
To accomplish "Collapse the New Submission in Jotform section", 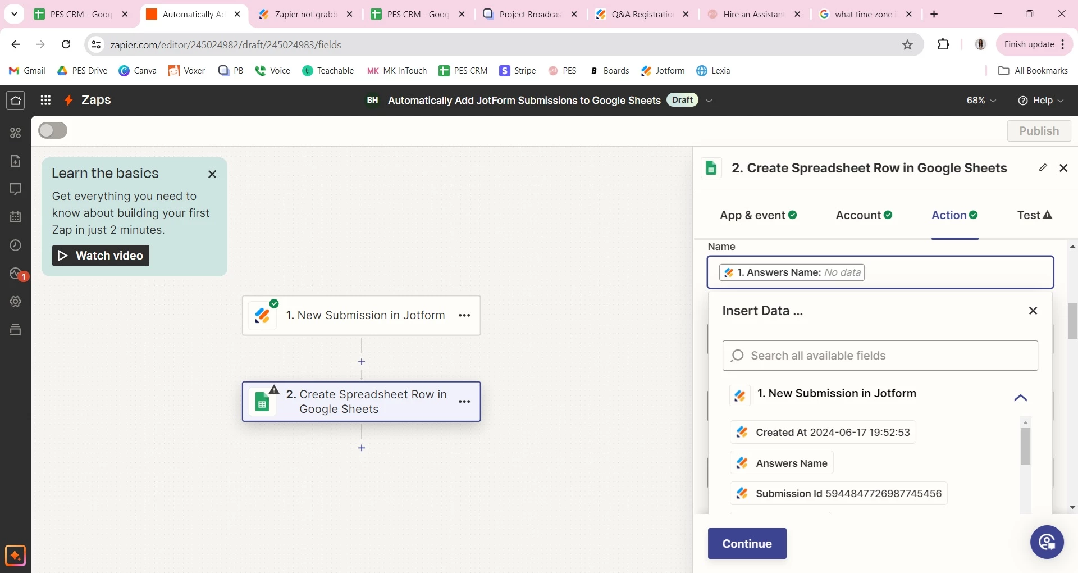I will (x=1020, y=398).
